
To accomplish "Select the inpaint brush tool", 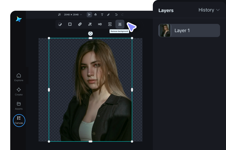I will pos(60,24).
